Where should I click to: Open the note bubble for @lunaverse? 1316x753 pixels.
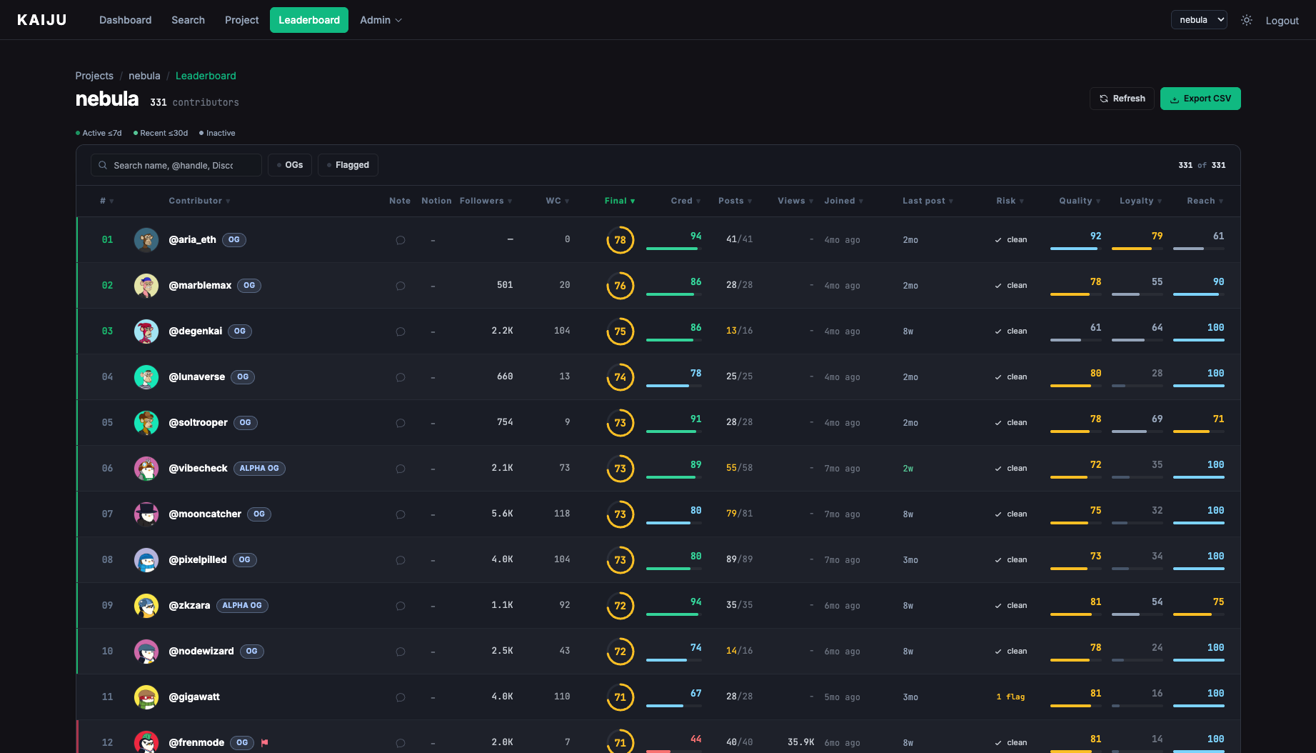click(401, 377)
